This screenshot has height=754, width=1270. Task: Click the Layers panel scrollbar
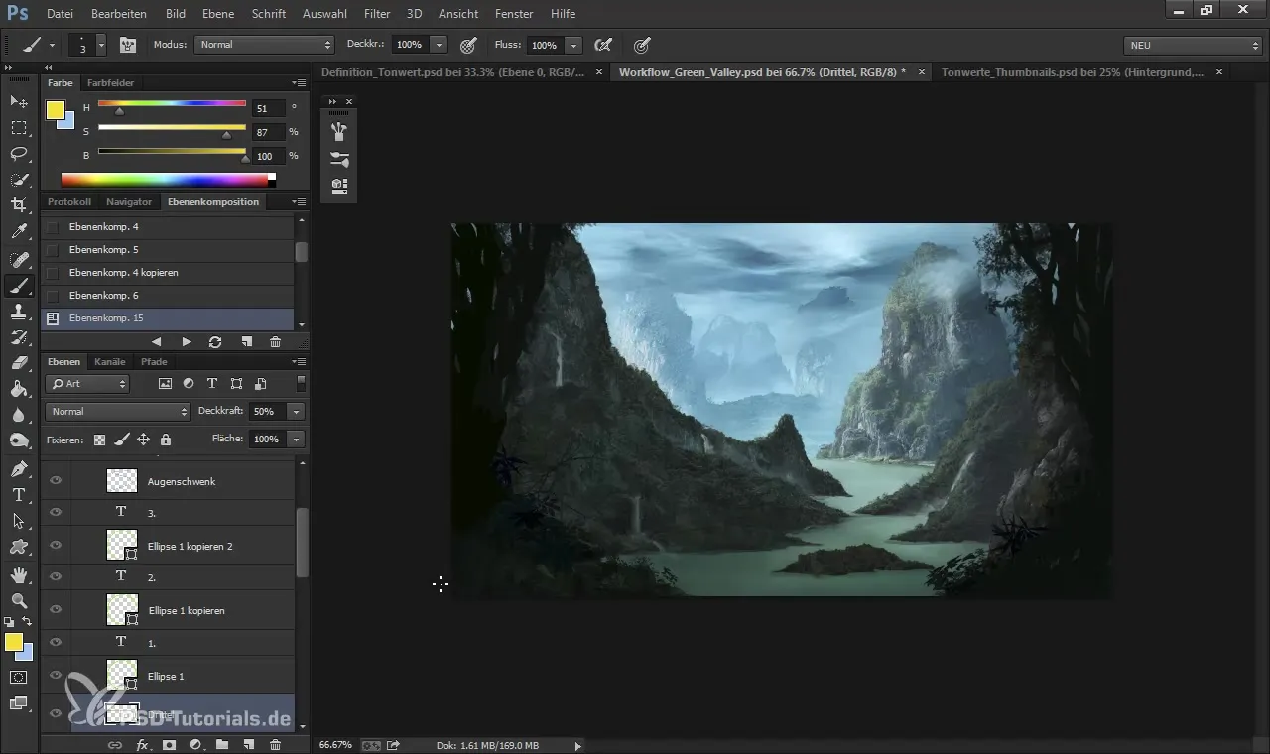pyautogui.click(x=302, y=543)
